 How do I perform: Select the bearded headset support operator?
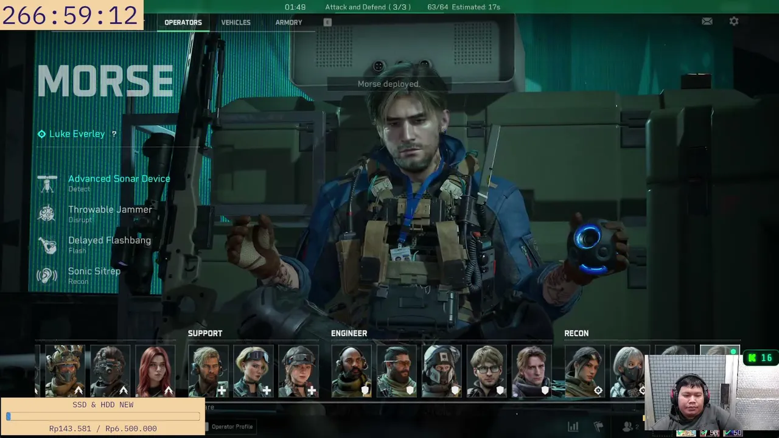click(208, 371)
